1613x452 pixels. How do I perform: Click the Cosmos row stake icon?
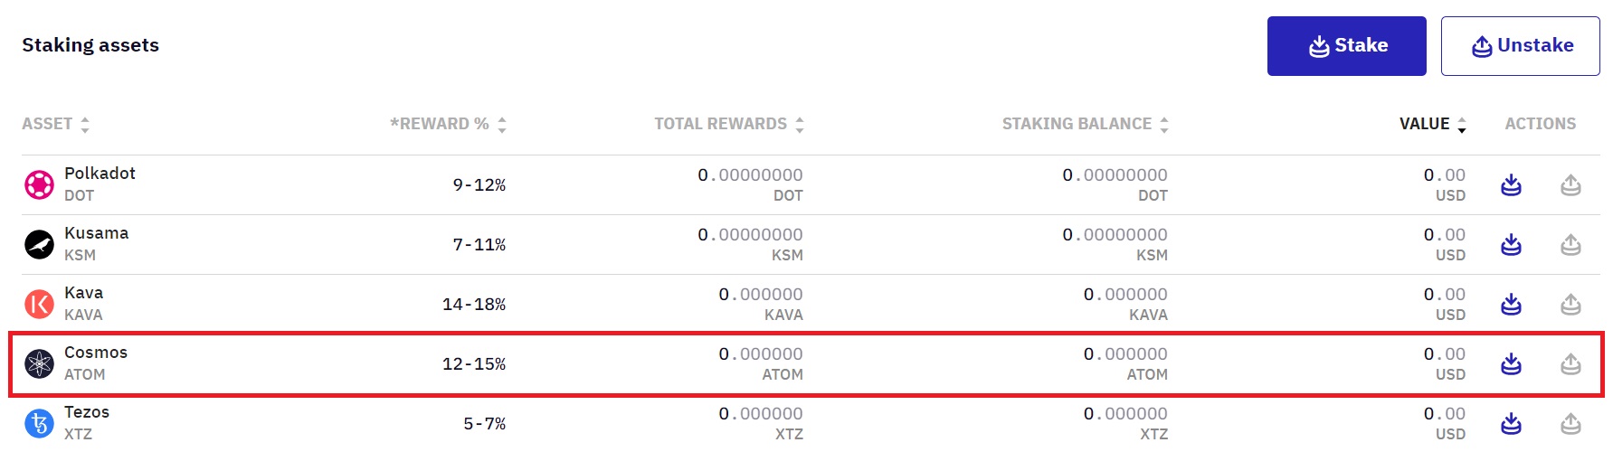1511,364
